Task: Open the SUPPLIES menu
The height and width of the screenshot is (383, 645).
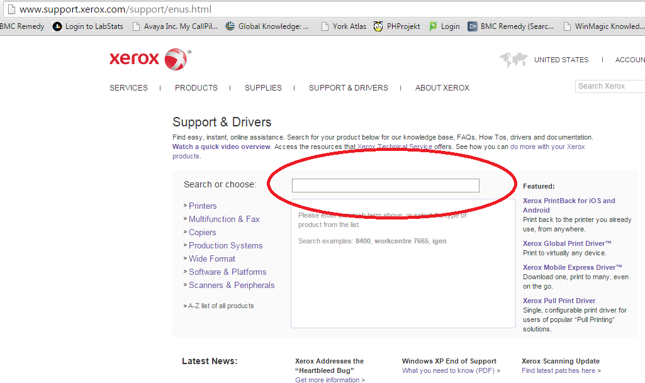Action: tap(263, 88)
